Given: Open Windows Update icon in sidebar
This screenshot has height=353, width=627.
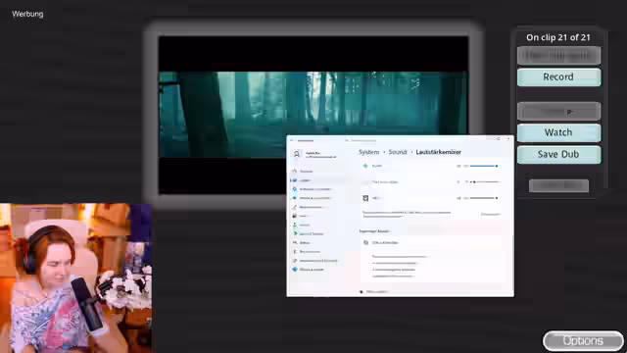Looking at the screenshot, I should click(x=295, y=270).
